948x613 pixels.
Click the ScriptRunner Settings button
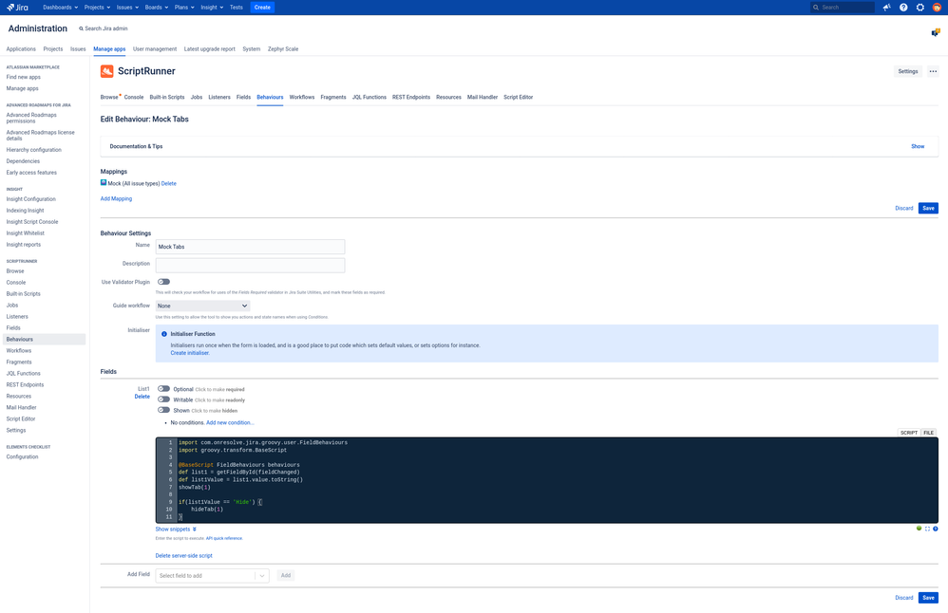click(907, 71)
